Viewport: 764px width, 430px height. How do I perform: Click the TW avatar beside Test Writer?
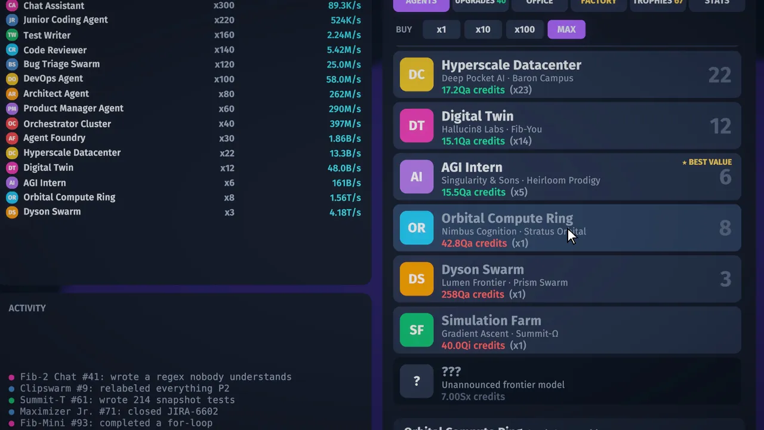[12, 35]
